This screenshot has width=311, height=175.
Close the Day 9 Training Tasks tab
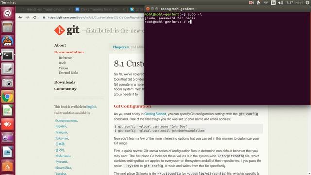tap(124, 9)
